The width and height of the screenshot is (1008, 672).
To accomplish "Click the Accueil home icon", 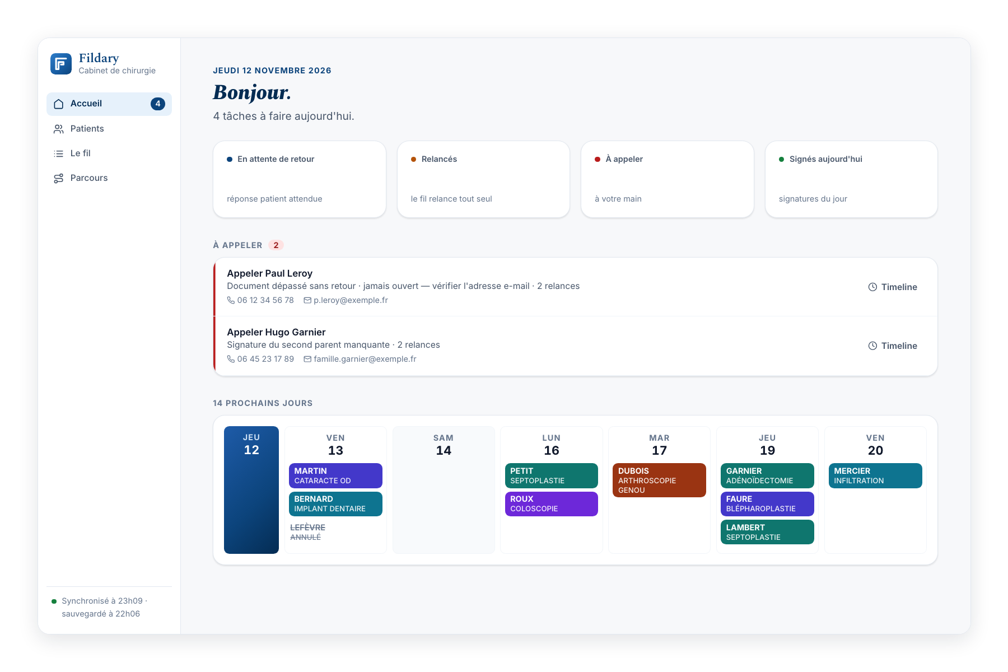I will [x=58, y=104].
